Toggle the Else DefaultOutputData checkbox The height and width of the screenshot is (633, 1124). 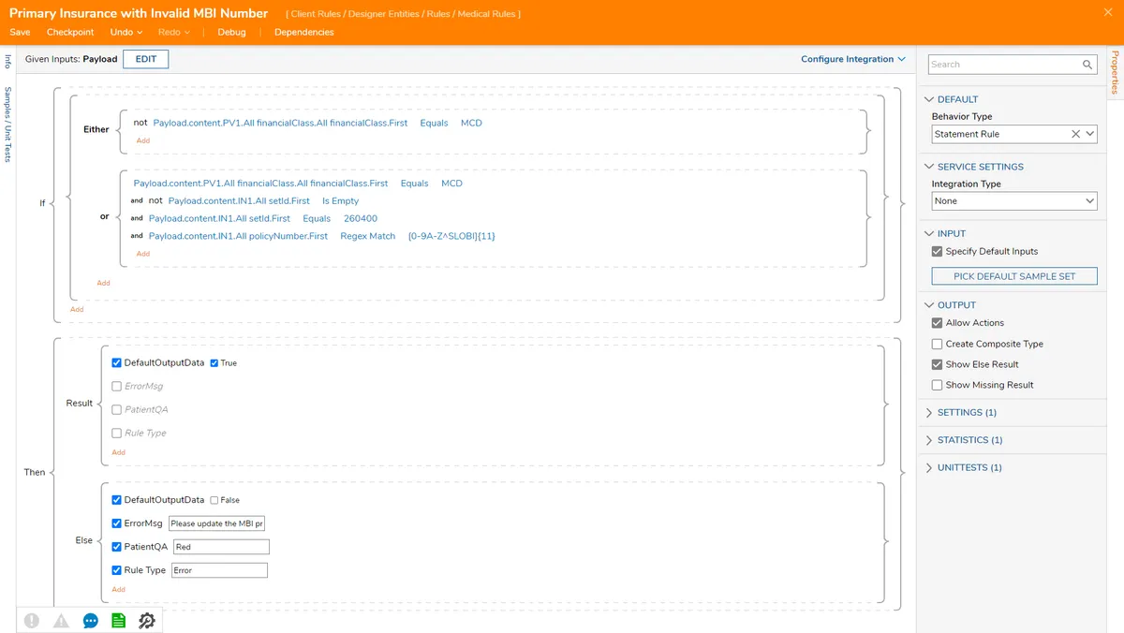coord(116,500)
